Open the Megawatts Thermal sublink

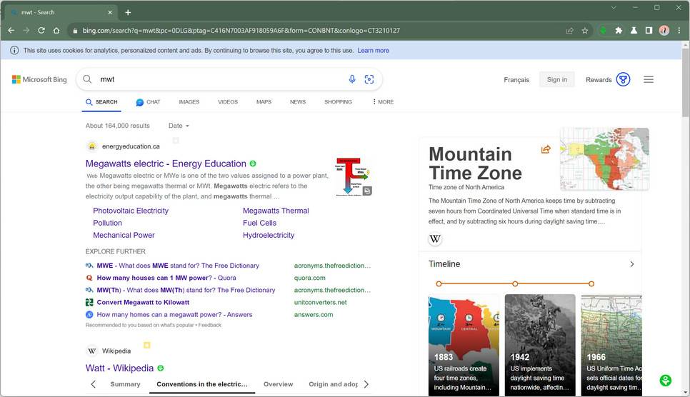(276, 211)
